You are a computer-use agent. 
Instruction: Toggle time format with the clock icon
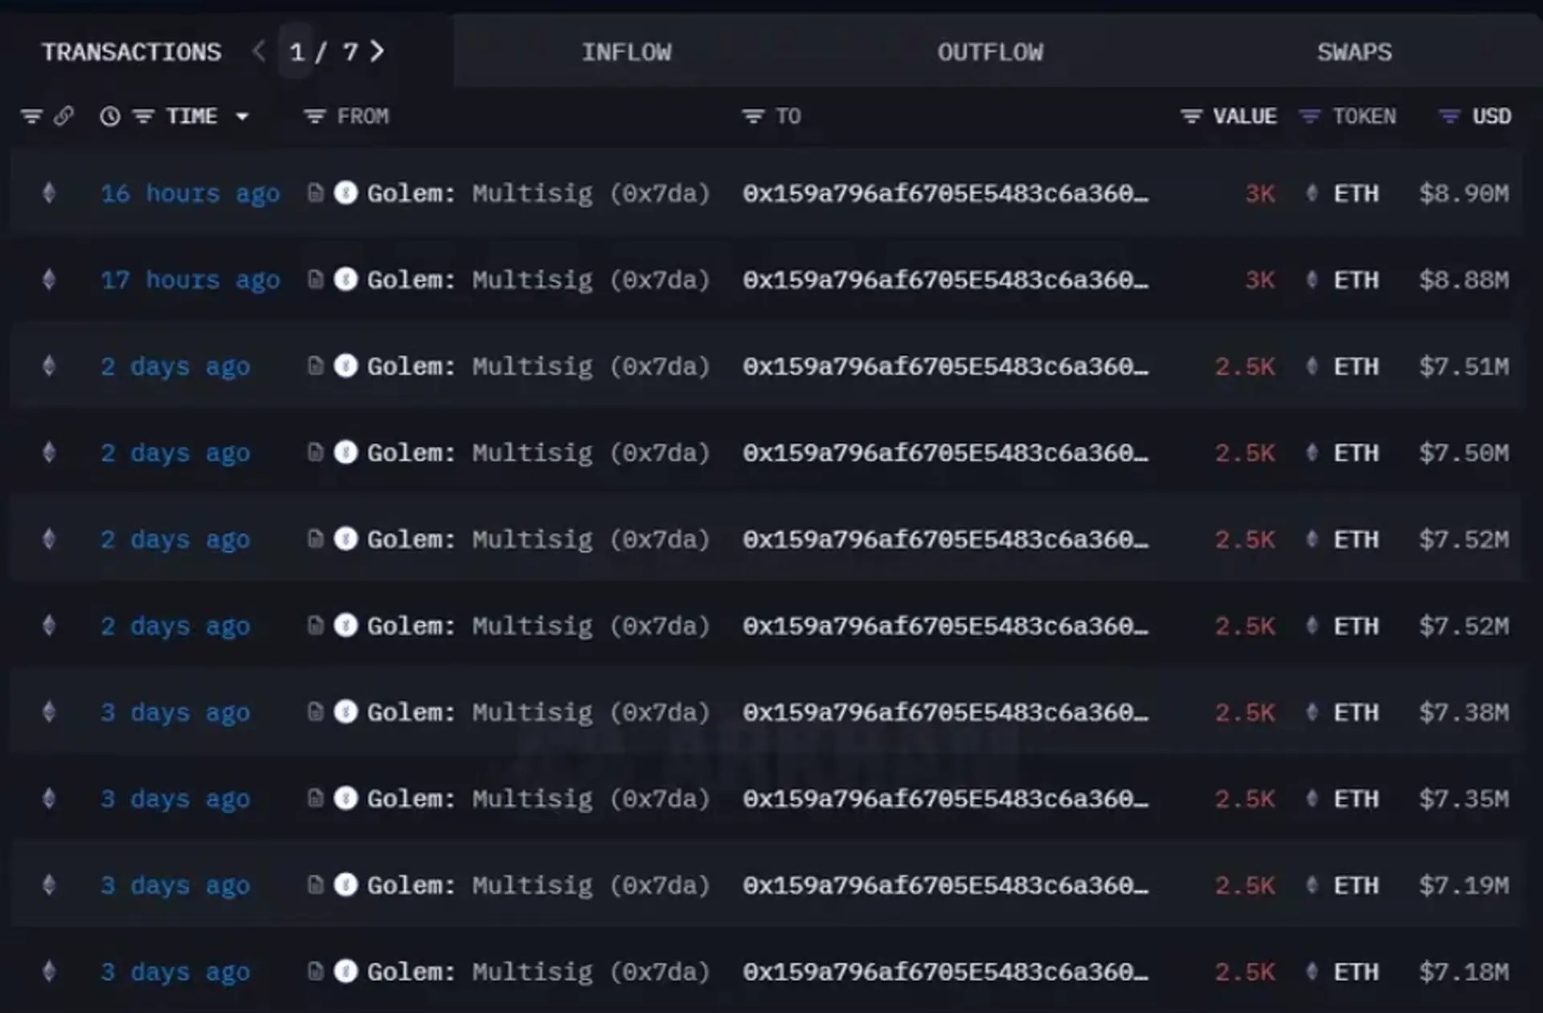pyautogui.click(x=110, y=116)
